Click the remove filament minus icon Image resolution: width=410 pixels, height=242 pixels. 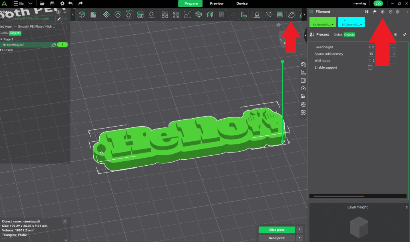[x=390, y=12]
